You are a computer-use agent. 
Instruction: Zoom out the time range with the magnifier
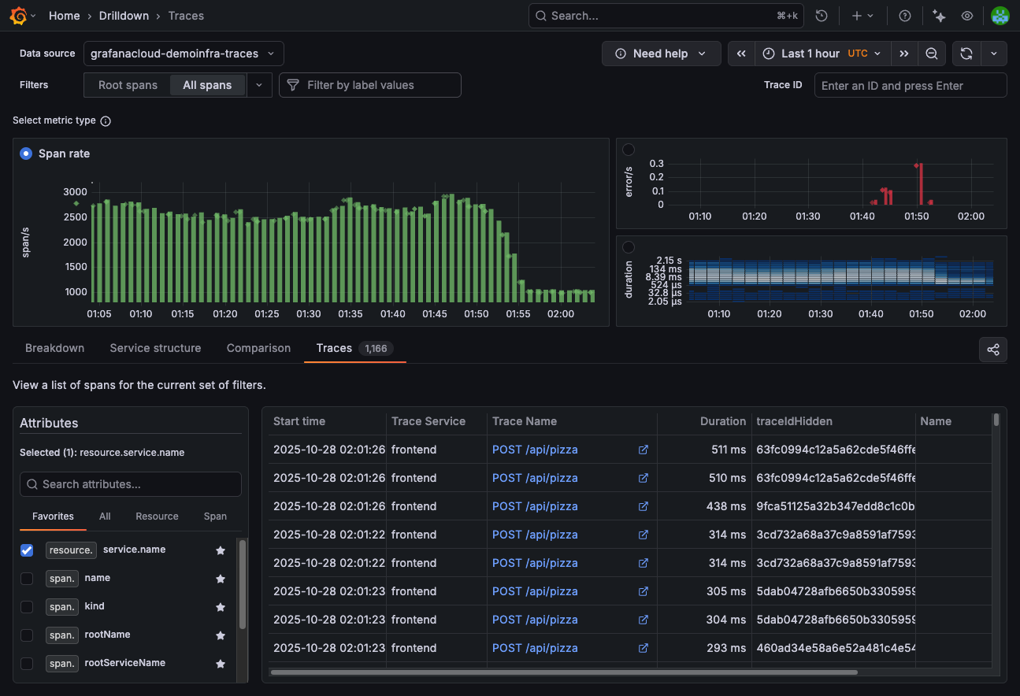click(x=932, y=53)
